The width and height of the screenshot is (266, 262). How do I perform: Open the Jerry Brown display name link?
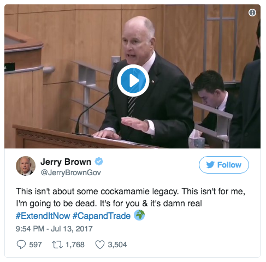[x=66, y=162]
